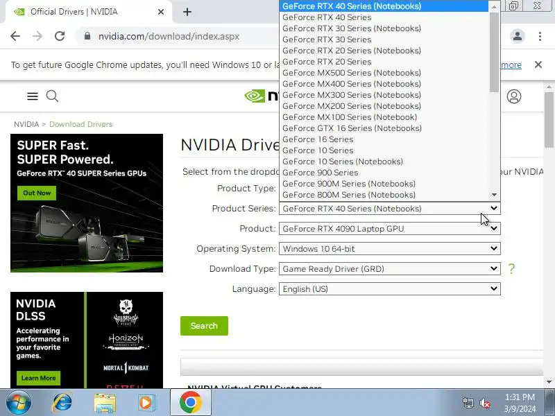Click the dropdown list scroll down arrow
The height and width of the screenshot is (416, 555).
click(x=494, y=195)
